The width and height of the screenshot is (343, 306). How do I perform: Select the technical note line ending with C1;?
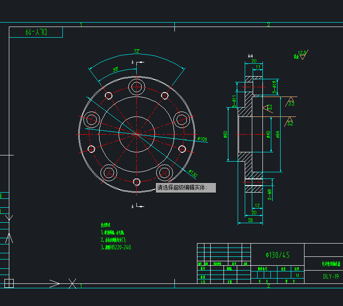[114, 240]
